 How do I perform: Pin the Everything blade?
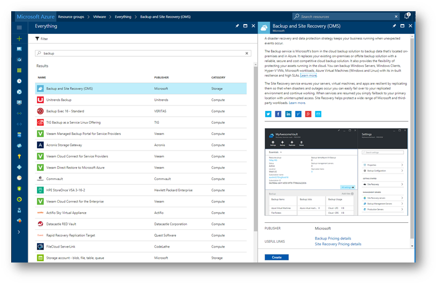[x=237, y=26]
